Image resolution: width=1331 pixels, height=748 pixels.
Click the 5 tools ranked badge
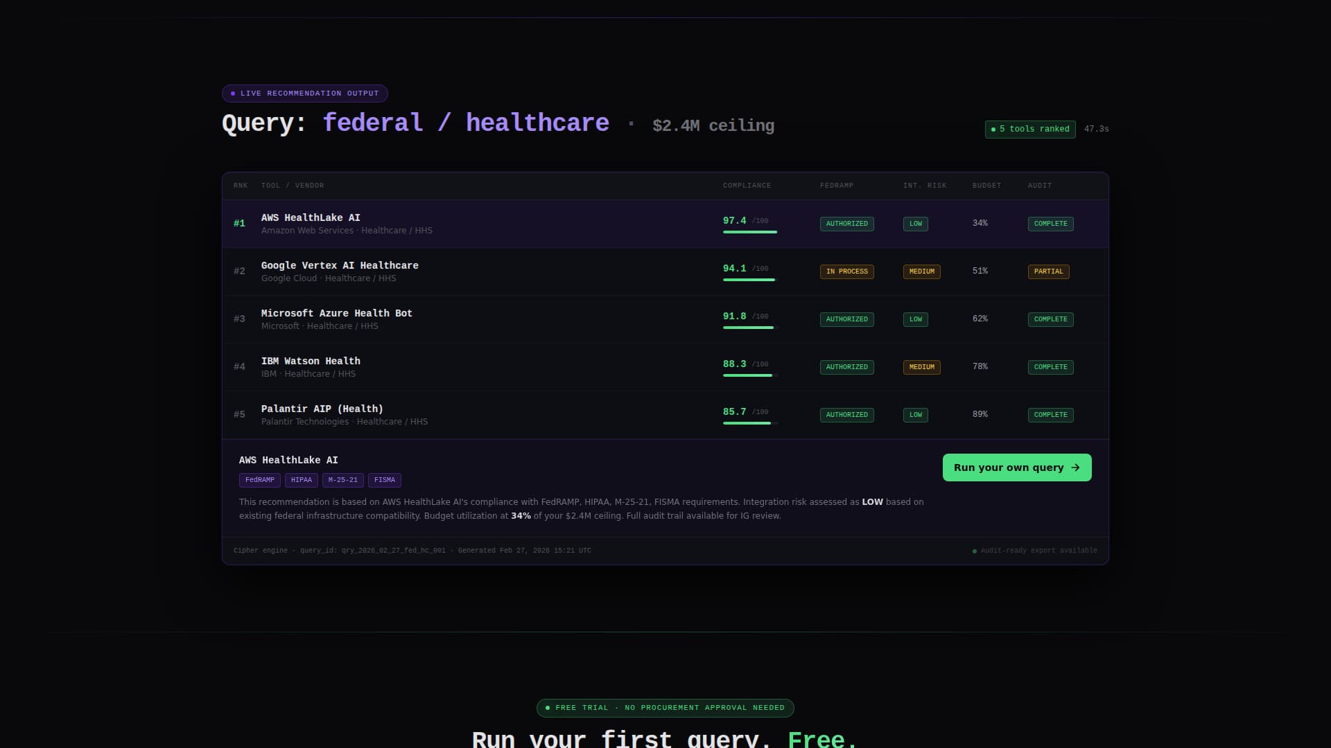[x=1030, y=130]
